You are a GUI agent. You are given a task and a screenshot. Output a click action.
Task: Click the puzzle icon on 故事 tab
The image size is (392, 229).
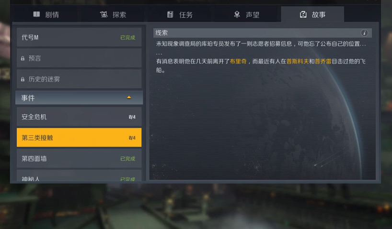tap(303, 14)
